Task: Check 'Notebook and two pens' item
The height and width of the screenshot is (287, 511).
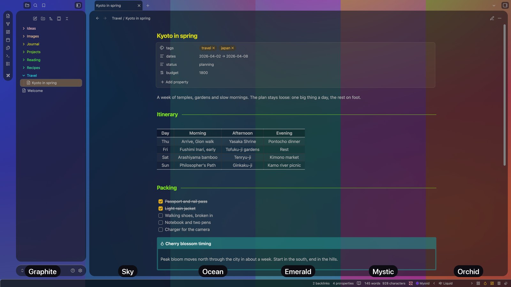Action: (161, 223)
